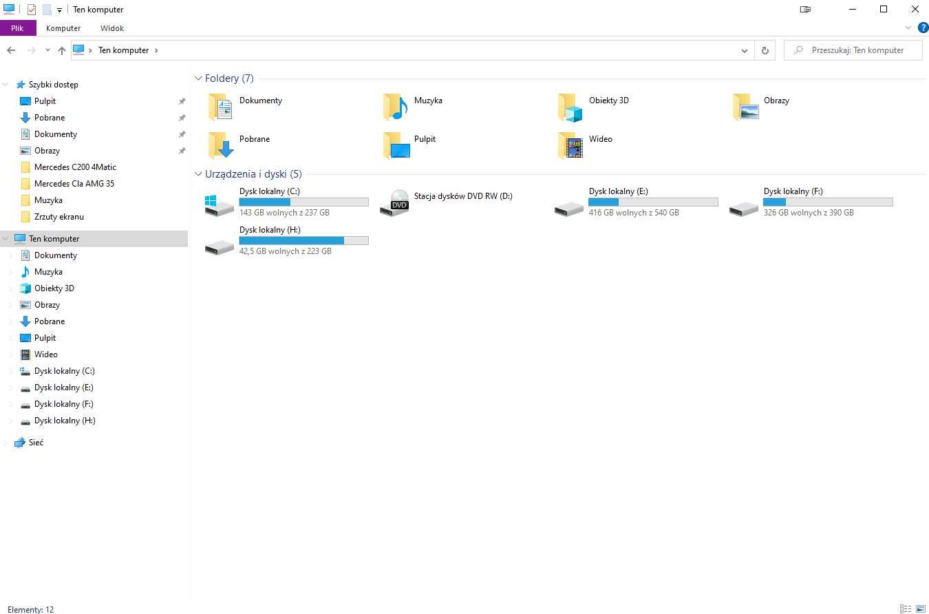This screenshot has width=929, height=614.
Task: Open the Plik menu
Action: 17,28
